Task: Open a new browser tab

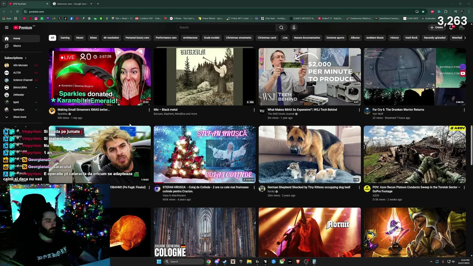Action: 98,4
